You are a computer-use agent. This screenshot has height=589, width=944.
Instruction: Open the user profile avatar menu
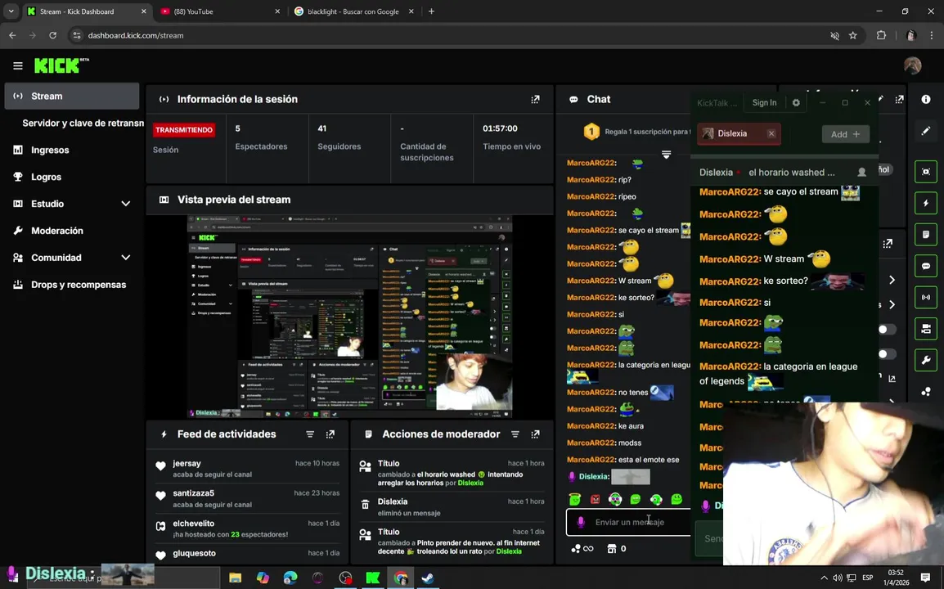point(912,65)
